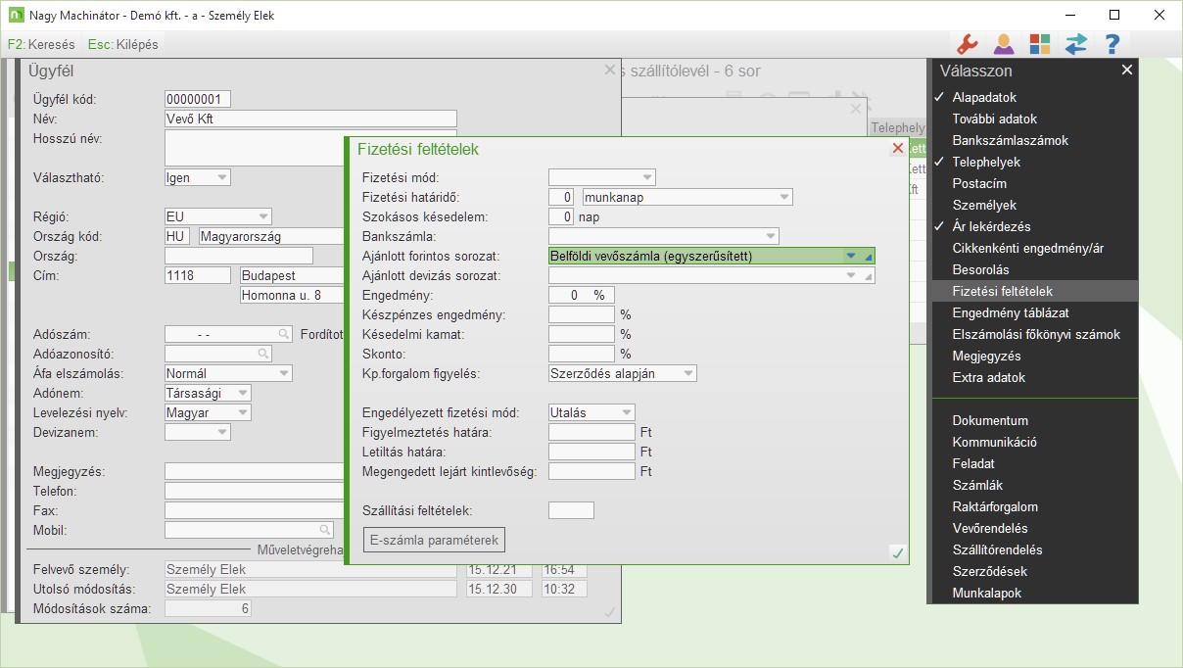
Task: Click the search magnifier in Adószám field
Action: coord(283,334)
